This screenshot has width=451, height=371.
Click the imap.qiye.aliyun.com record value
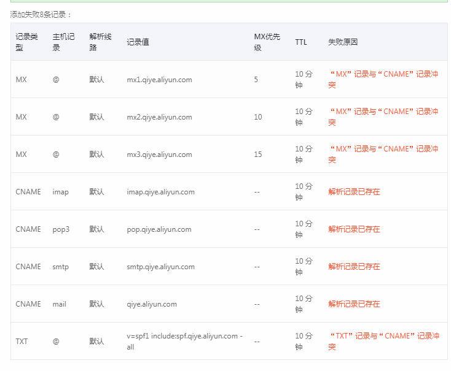pyautogui.click(x=160, y=192)
